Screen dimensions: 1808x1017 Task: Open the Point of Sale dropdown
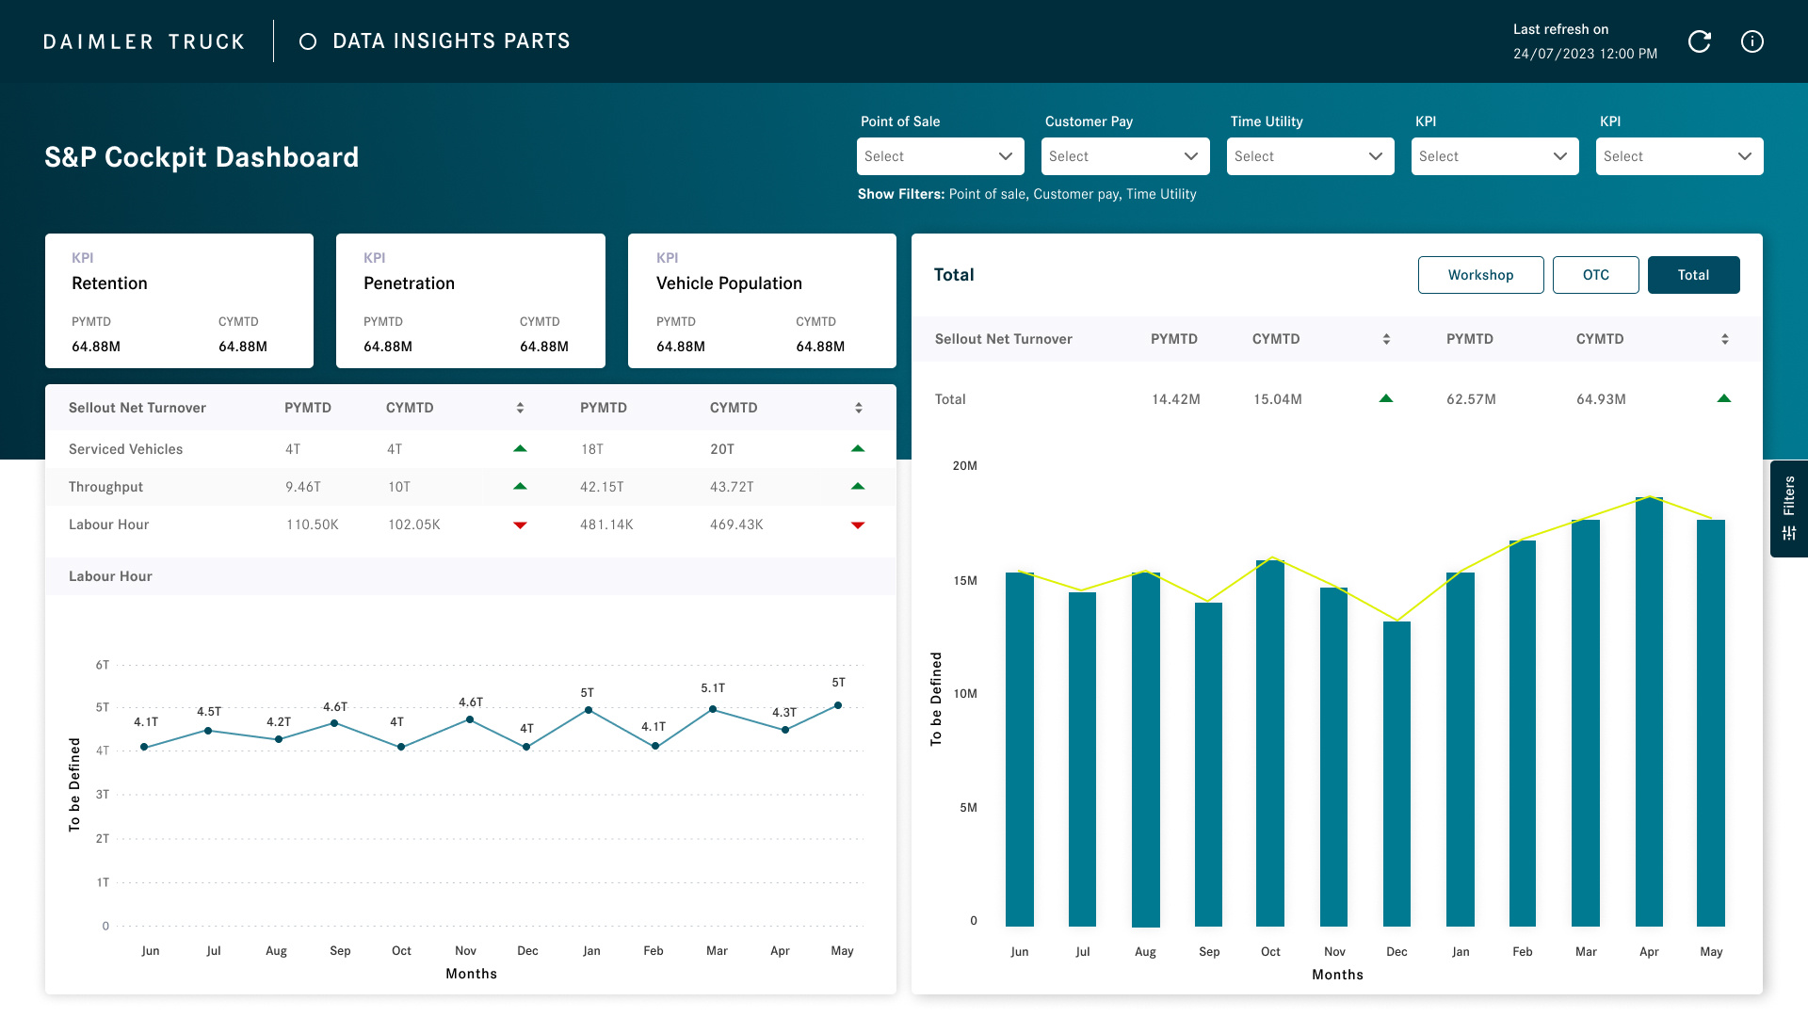click(x=940, y=156)
